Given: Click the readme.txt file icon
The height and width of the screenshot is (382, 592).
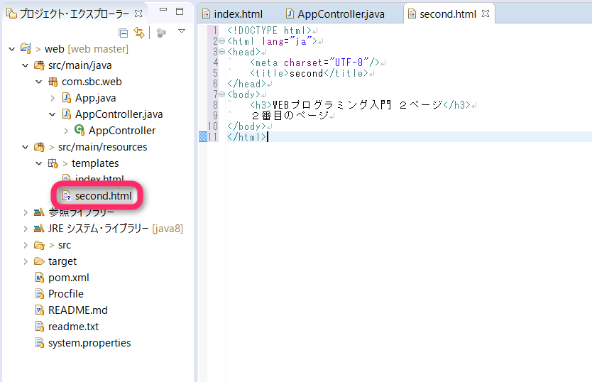Looking at the screenshot, I should [39, 327].
